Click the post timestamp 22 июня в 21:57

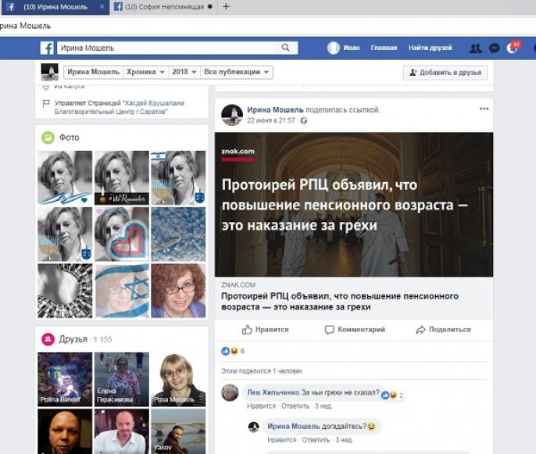(x=270, y=120)
